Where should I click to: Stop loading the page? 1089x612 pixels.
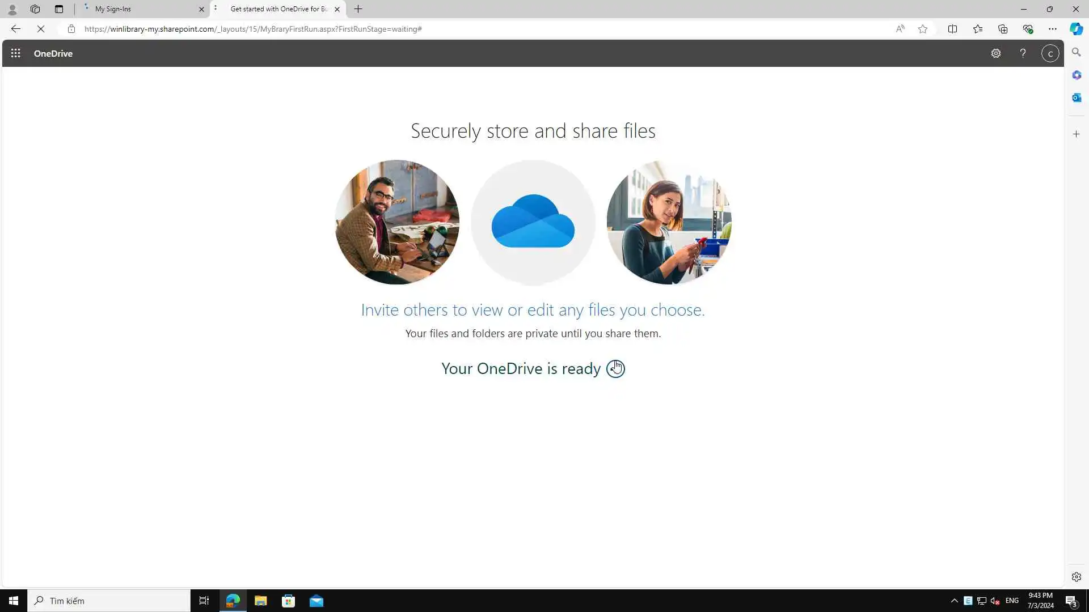tap(41, 29)
